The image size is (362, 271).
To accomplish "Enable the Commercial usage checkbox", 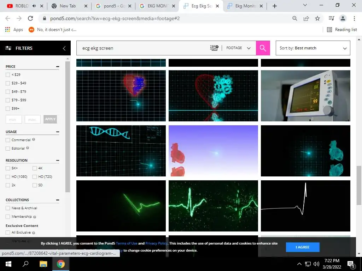I will [x=8, y=140].
